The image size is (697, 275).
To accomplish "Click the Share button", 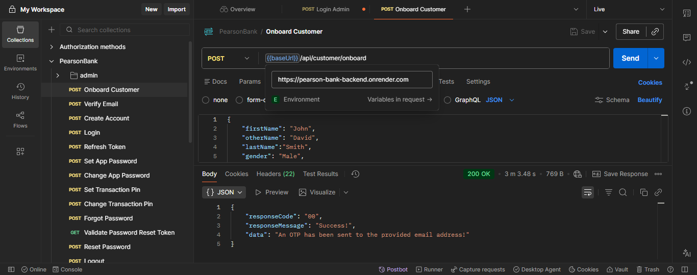I will pos(631,32).
